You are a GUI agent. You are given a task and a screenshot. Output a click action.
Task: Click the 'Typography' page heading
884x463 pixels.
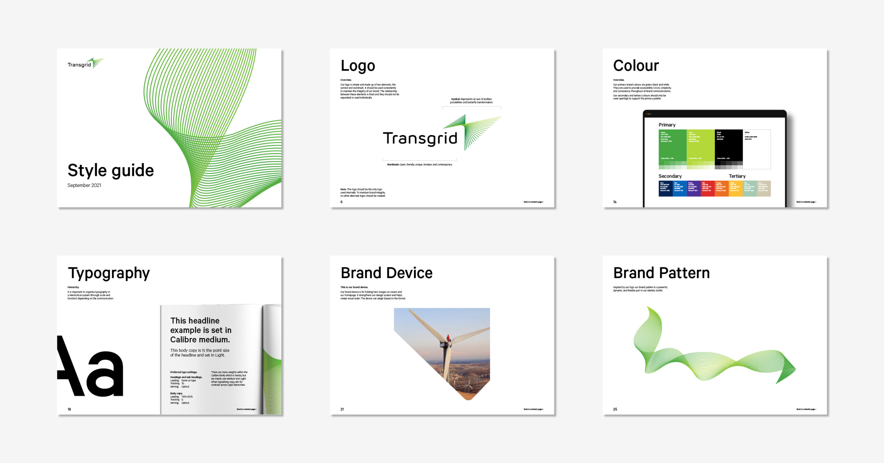(109, 273)
